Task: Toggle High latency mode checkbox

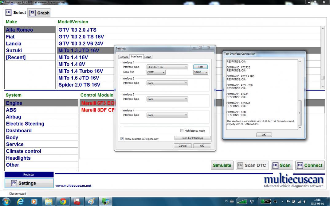Action: pyautogui.click(x=182, y=130)
